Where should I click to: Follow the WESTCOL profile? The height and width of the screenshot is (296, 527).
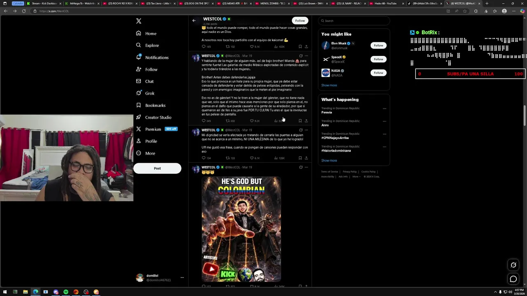coord(300,21)
